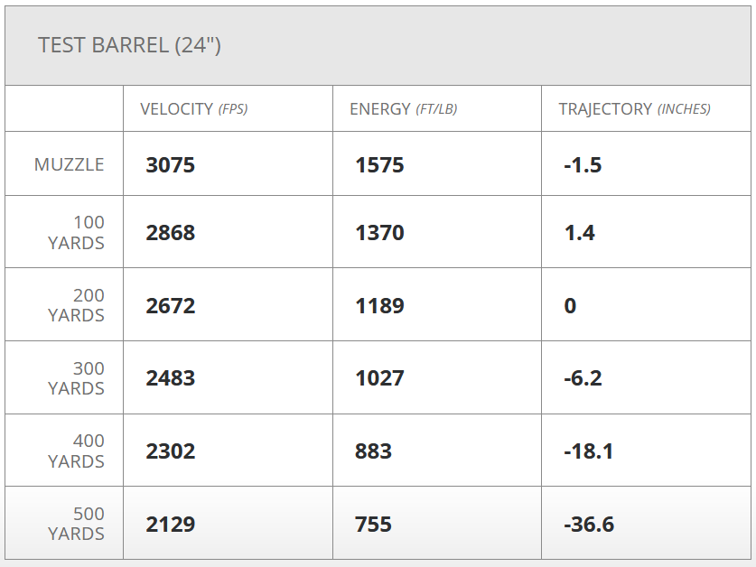Select the VELOCITY (FPS) column header
The height and width of the screenshot is (567, 756).
coord(193,109)
